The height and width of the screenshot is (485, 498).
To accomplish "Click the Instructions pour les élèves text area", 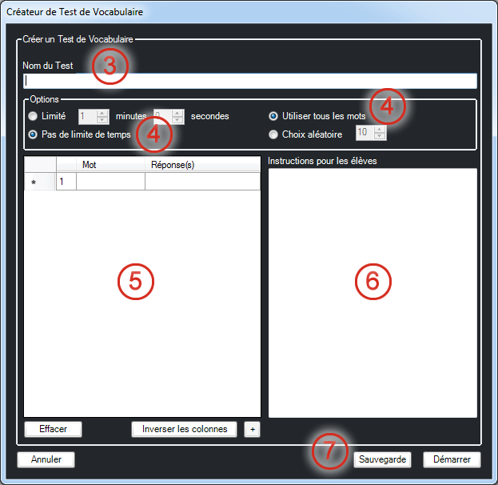I will click(x=373, y=292).
